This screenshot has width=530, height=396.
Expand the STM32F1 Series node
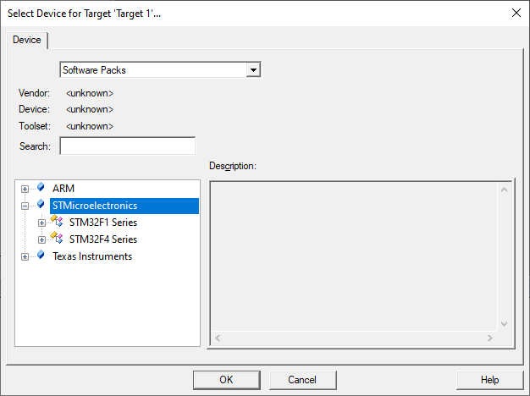[x=41, y=223]
